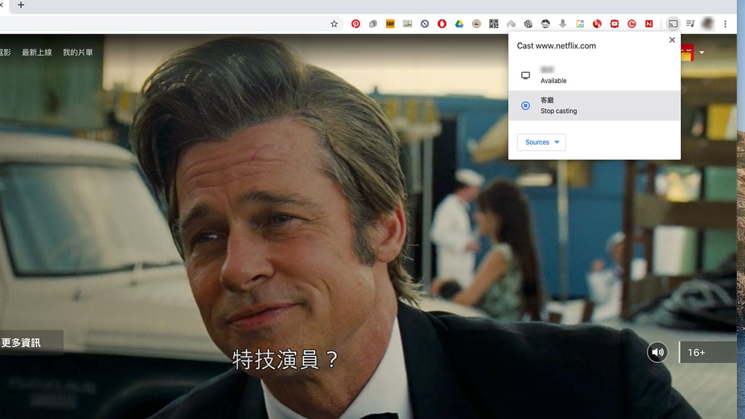Click the Netflix profile avatar
Screen dimensions: 745x419
(687, 53)
